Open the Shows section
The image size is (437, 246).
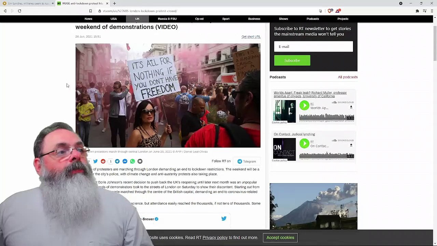(283, 19)
